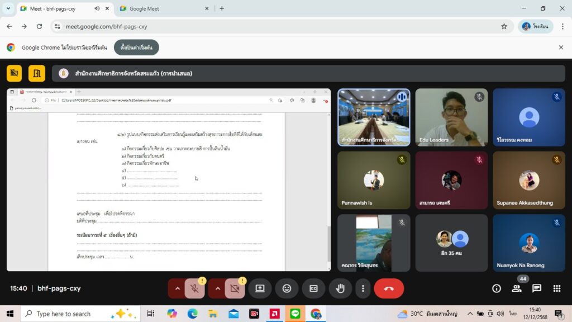Toggle the microphone mute button

point(194,288)
